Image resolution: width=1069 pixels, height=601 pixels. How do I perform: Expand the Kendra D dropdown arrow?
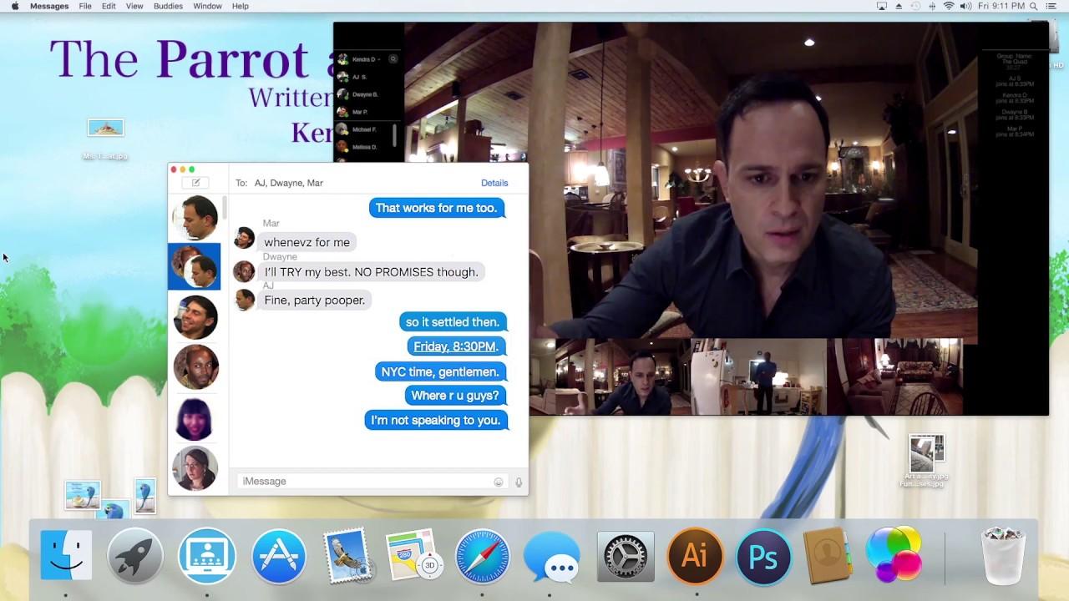pyautogui.click(x=379, y=59)
